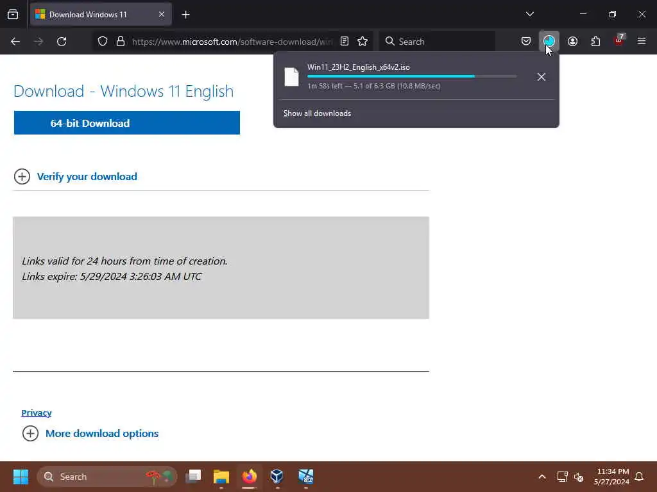
Task: Click the Download - Windows 11 English heading
Action: click(124, 91)
